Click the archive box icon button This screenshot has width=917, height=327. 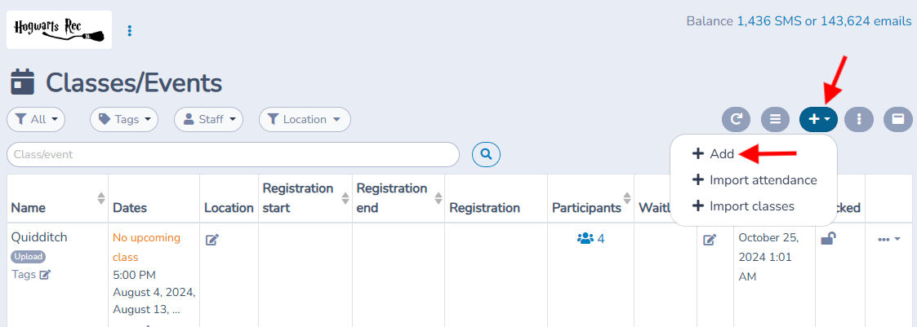click(x=897, y=119)
